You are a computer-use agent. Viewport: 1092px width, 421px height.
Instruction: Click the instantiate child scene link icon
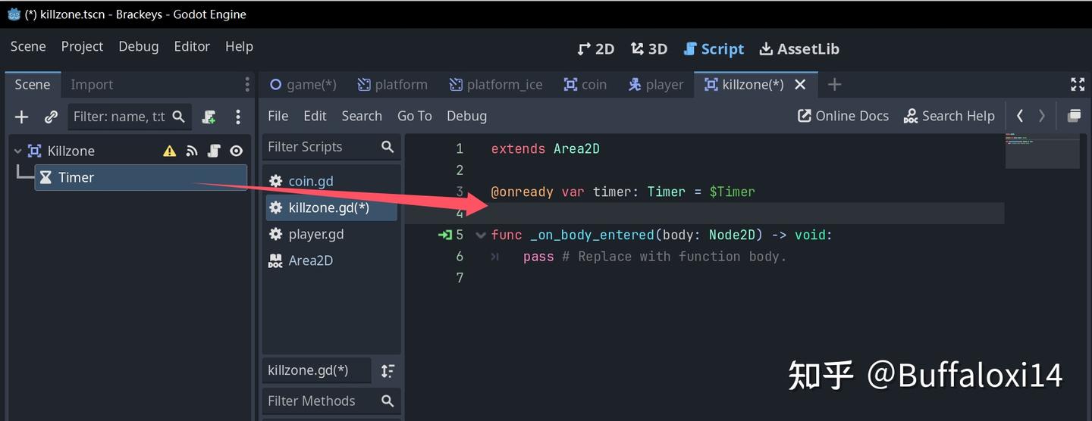(x=51, y=117)
